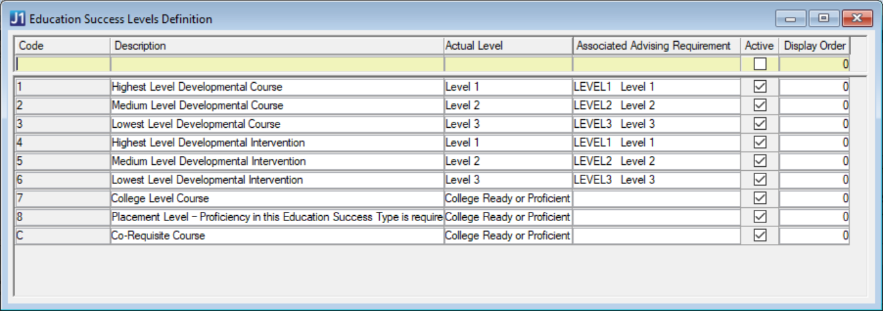The width and height of the screenshot is (883, 311).
Task: Select Actual Level cell for Co-Requisite Course
Action: [x=508, y=235]
